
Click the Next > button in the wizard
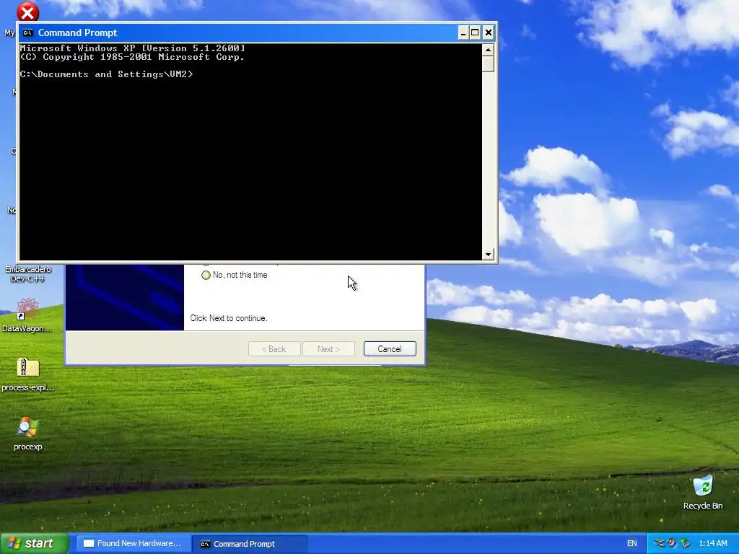(x=328, y=349)
